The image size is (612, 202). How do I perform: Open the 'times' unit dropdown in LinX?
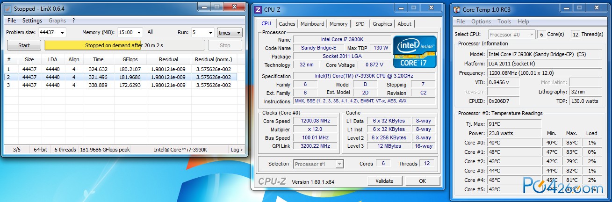coord(230,33)
